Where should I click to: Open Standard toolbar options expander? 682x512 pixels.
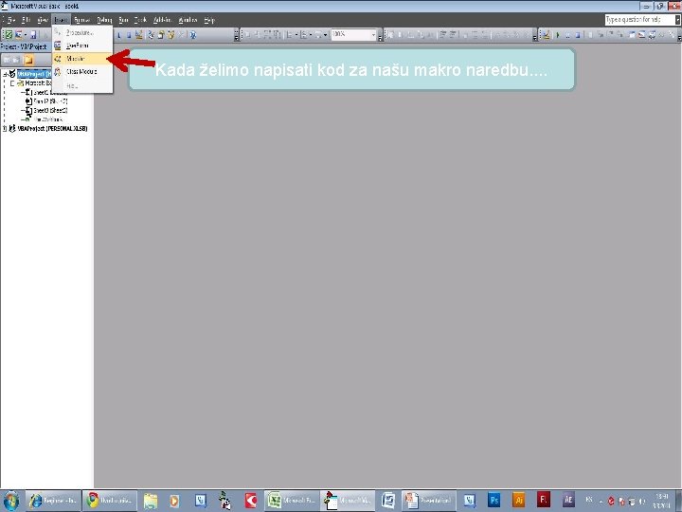point(236,36)
